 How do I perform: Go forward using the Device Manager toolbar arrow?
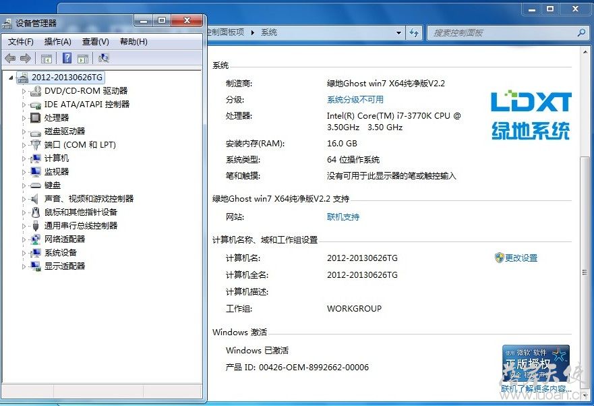point(26,59)
